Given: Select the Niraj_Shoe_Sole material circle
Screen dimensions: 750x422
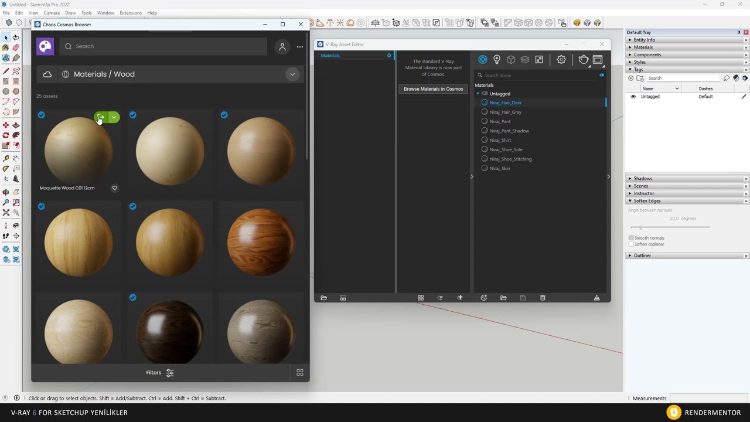Looking at the screenshot, I should pos(485,149).
